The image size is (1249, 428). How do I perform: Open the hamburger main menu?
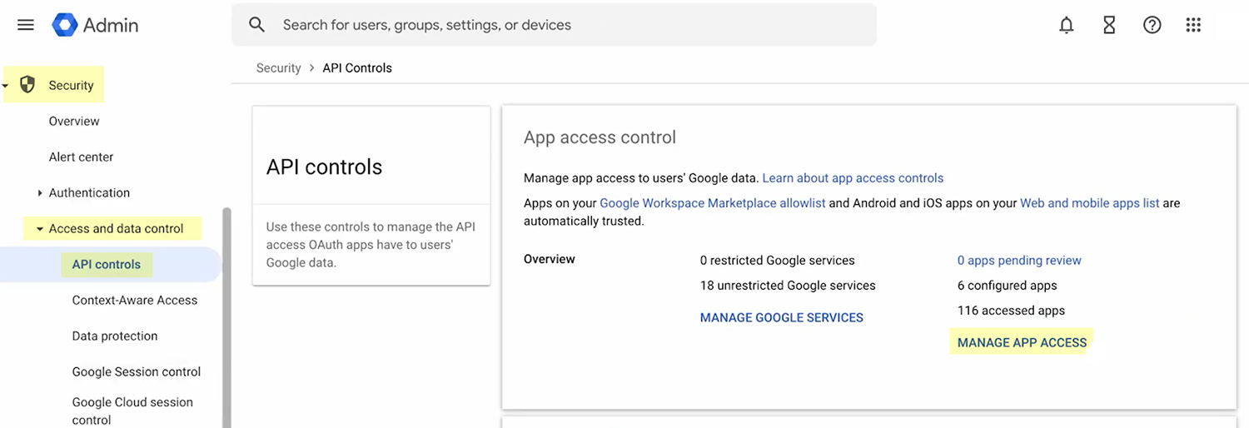(x=26, y=25)
